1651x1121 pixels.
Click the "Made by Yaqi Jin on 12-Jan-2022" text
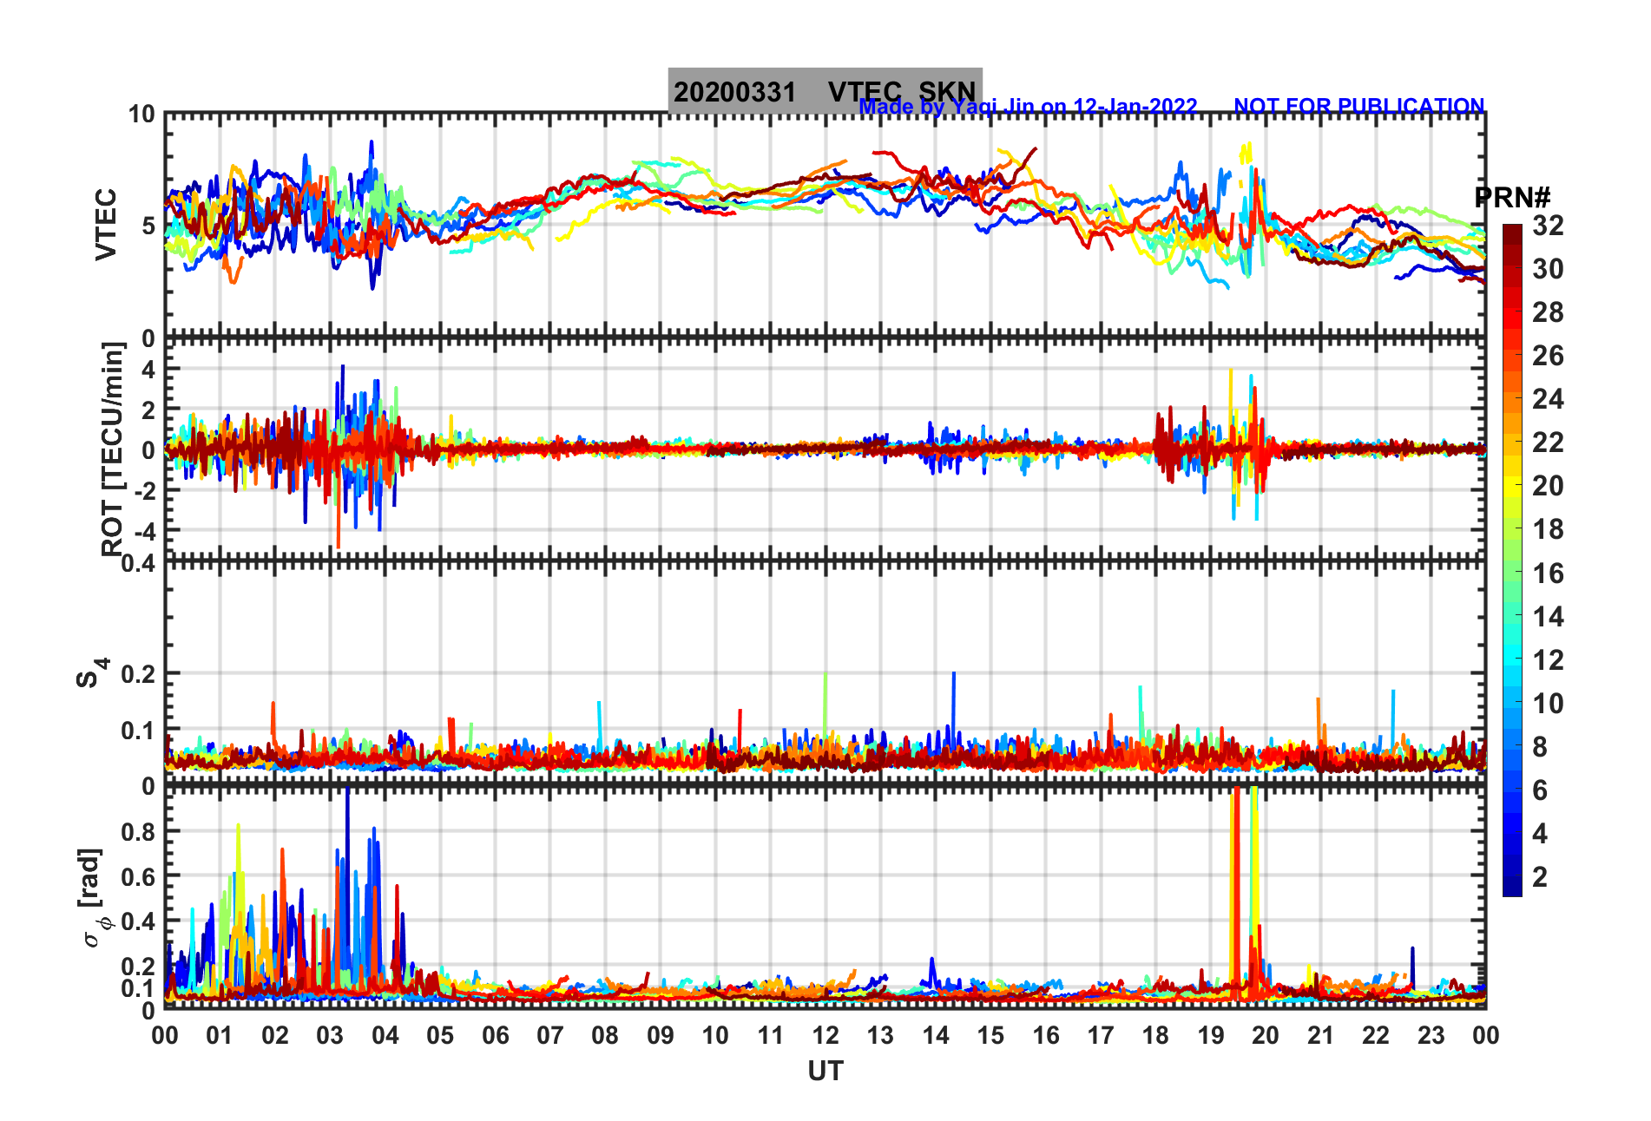coord(1028,107)
